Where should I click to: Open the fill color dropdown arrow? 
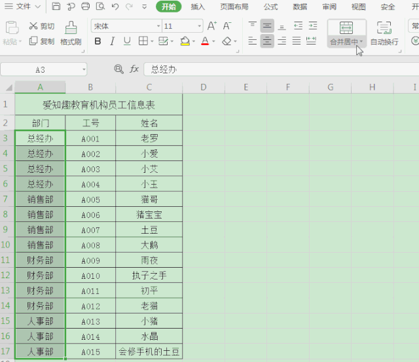194,41
